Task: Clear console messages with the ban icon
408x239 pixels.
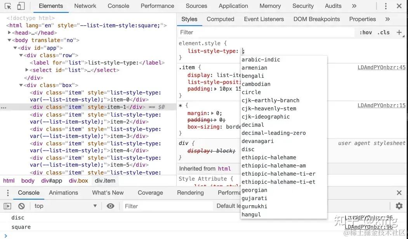Action: (21, 206)
